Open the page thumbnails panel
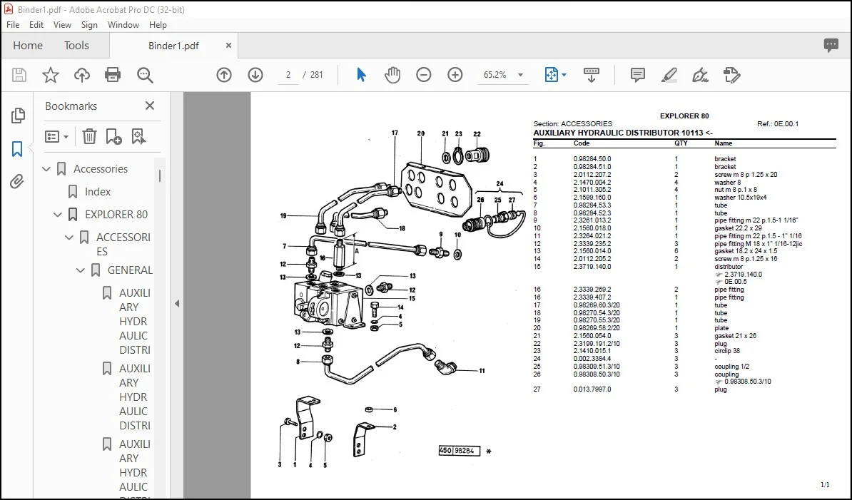The width and height of the screenshot is (852, 500). (17, 115)
